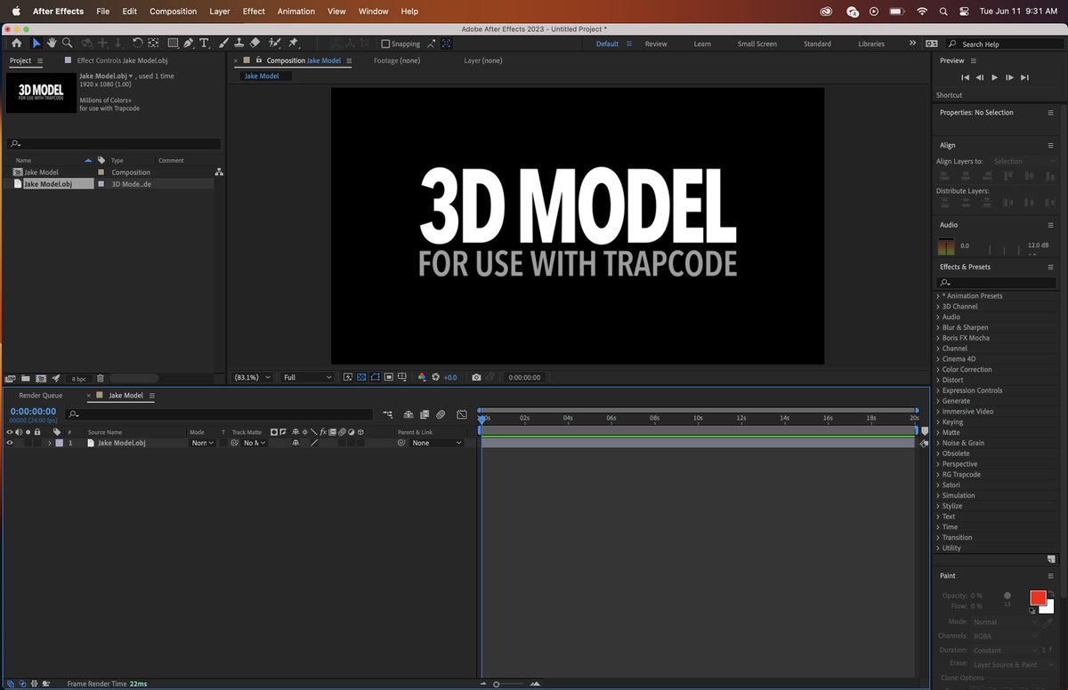Click the red foreground color swatch
1068x690 pixels.
click(x=1038, y=598)
